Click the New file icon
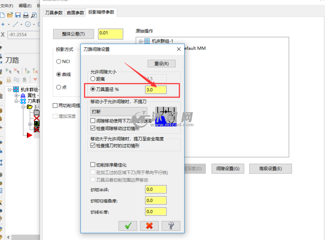This screenshot has height=240, width=325. [x=2, y=15]
